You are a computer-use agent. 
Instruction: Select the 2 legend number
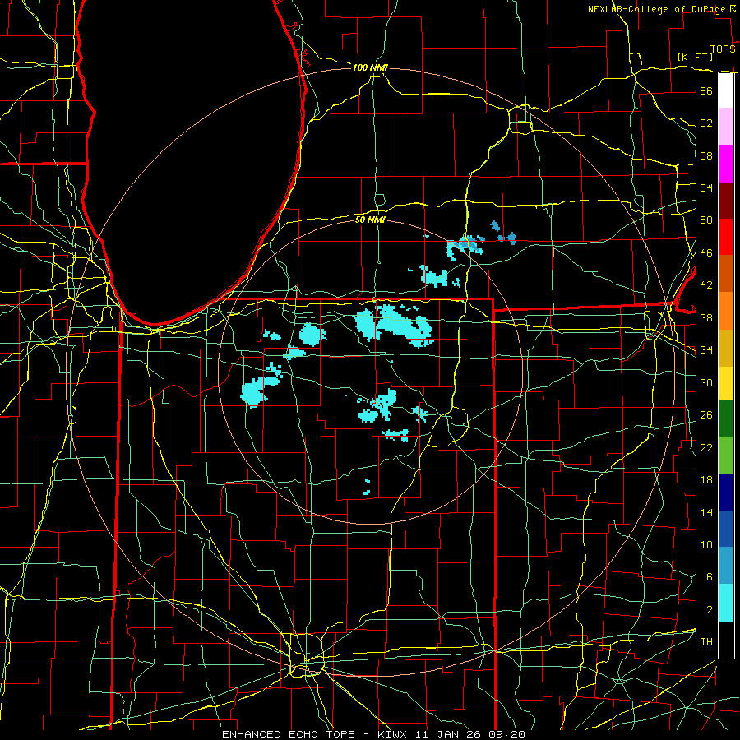pos(710,610)
